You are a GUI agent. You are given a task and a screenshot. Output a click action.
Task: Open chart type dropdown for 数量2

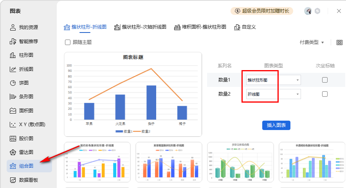tap(274, 94)
